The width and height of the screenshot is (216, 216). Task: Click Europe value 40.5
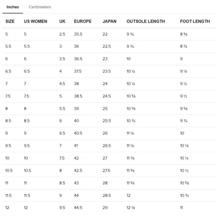click(78, 133)
